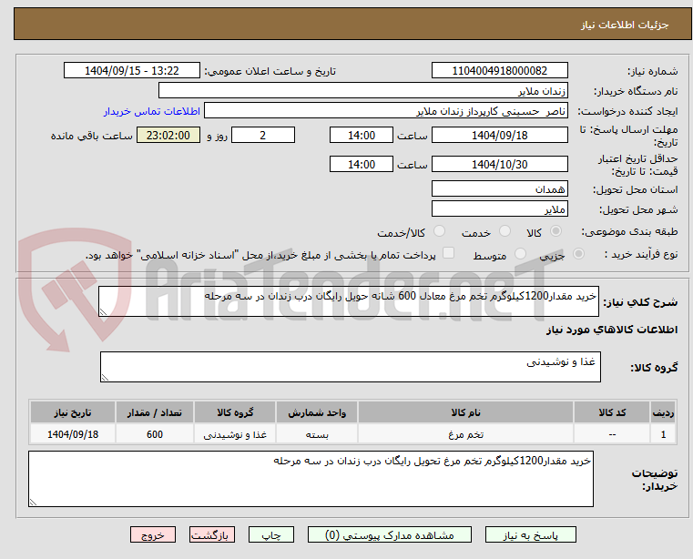693x559 pixels.
Task: Click the table cell غذا و نوشیدنی
Action: (235, 434)
